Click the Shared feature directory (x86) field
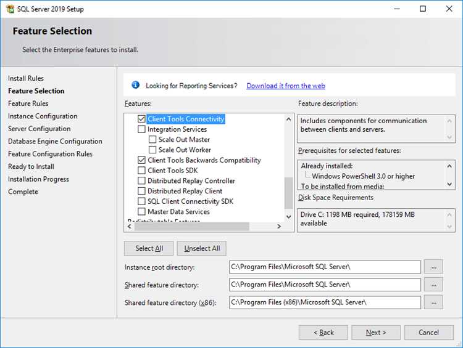Screen dimensions: 463x348 [325, 302]
